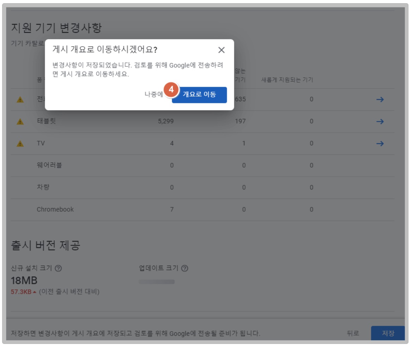Click the 저장 button
Viewport: 412px width, 345px height.
388,333
